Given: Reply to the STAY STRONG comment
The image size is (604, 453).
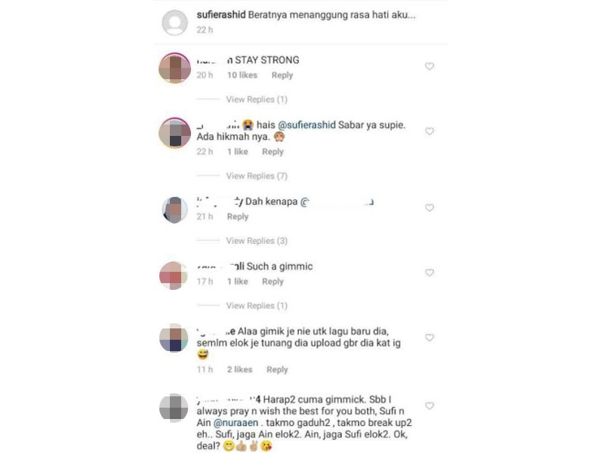Looking at the screenshot, I should coord(282,75).
